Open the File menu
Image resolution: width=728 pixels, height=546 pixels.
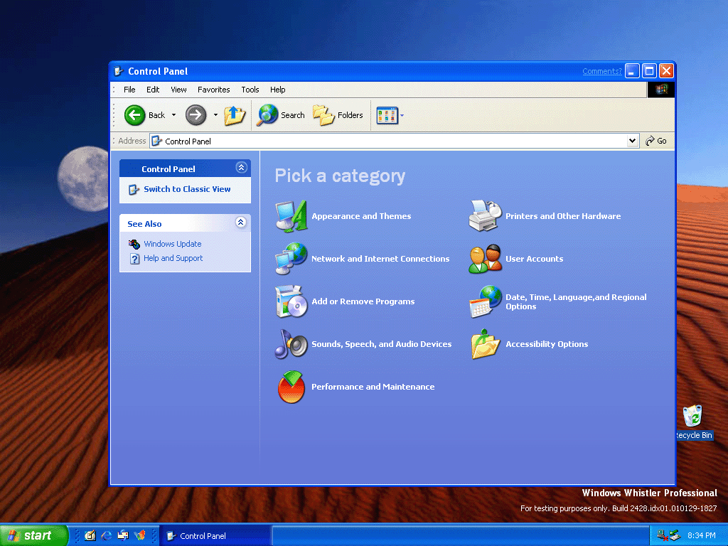point(129,90)
